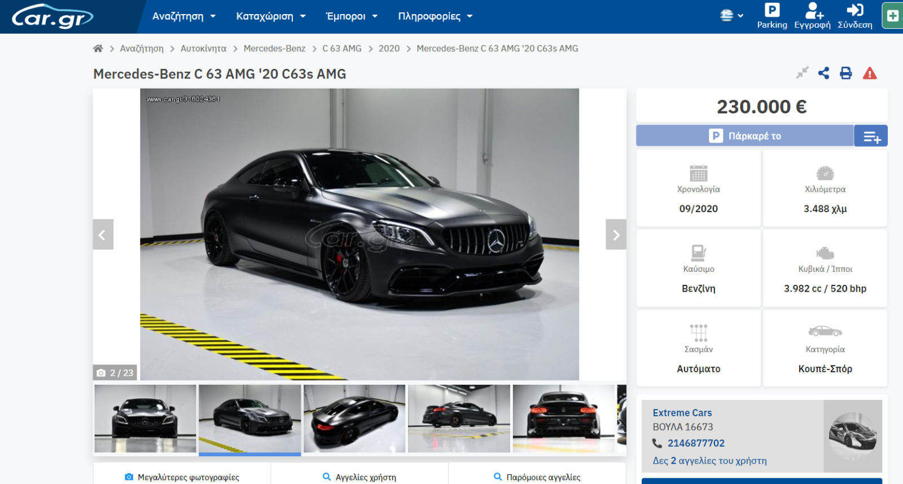Share this listing
903x484 pixels.
pos(824,73)
